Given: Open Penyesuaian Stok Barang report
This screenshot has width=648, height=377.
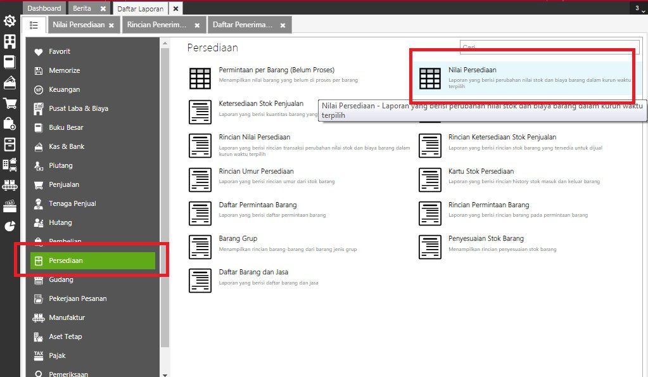Looking at the screenshot, I should click(x=485, y=238).
